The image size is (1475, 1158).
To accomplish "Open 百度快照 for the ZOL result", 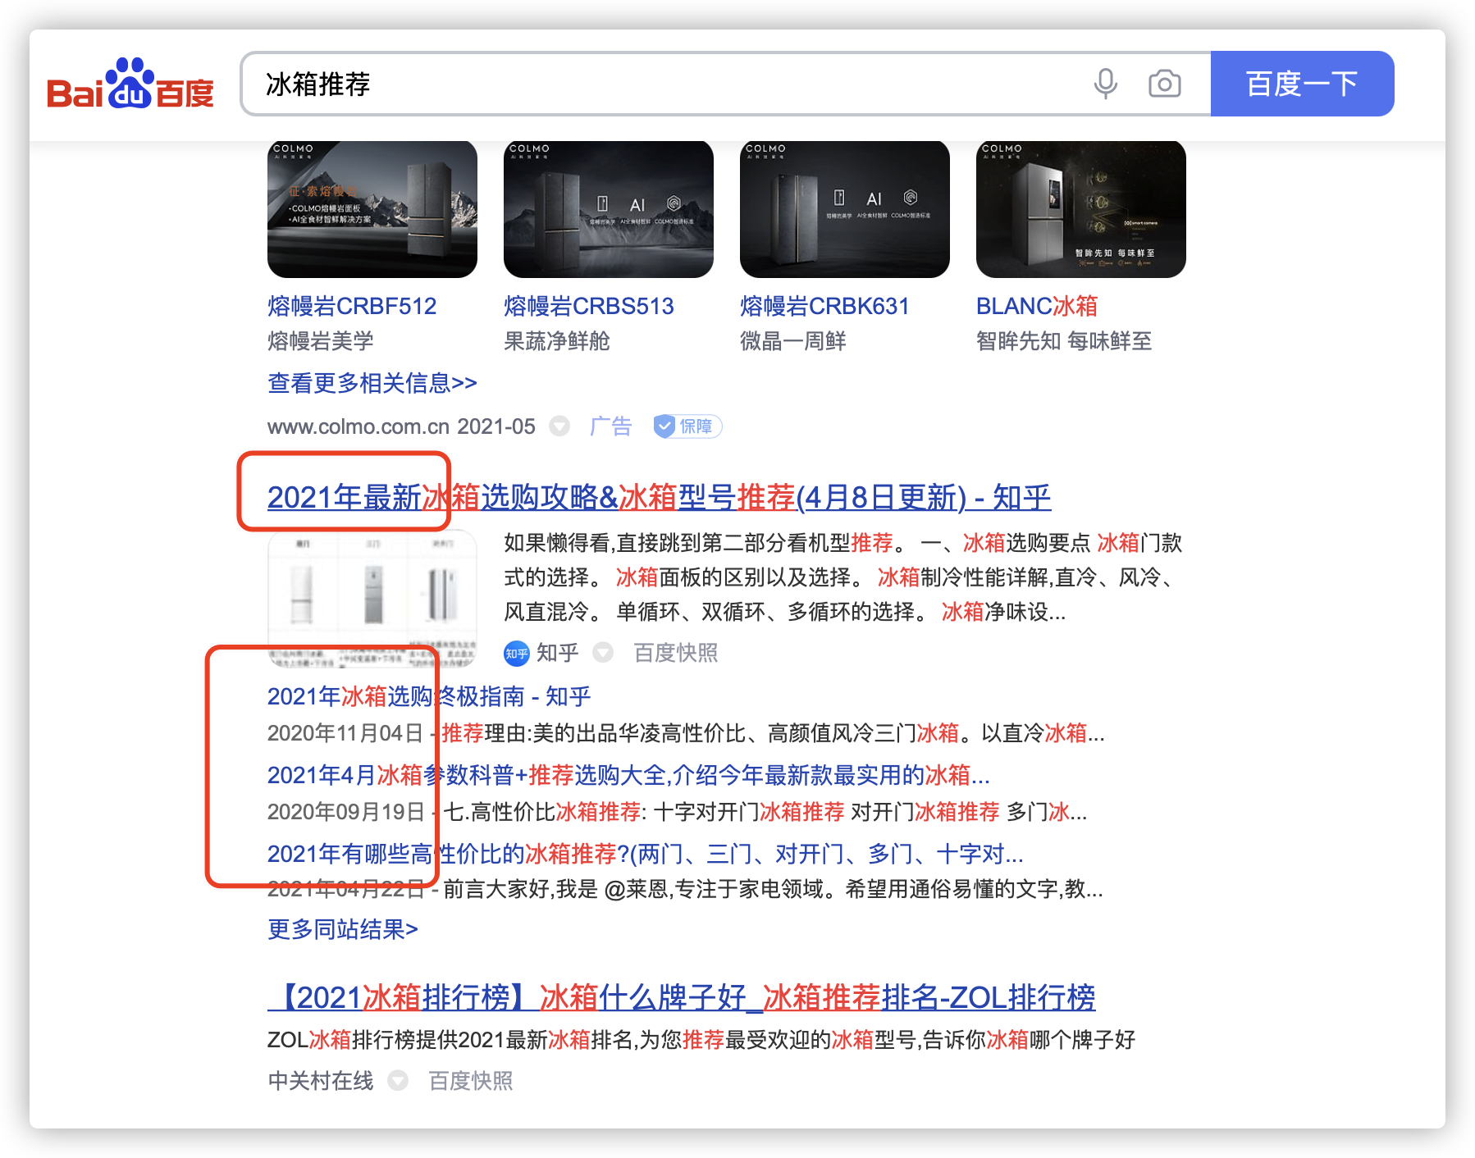I will (471, 1081).
